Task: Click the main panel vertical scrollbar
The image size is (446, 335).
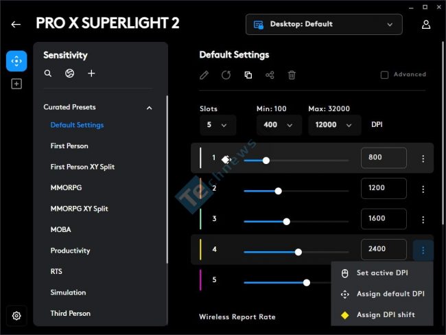Action: pyautogui.click(x=443, y=134)
